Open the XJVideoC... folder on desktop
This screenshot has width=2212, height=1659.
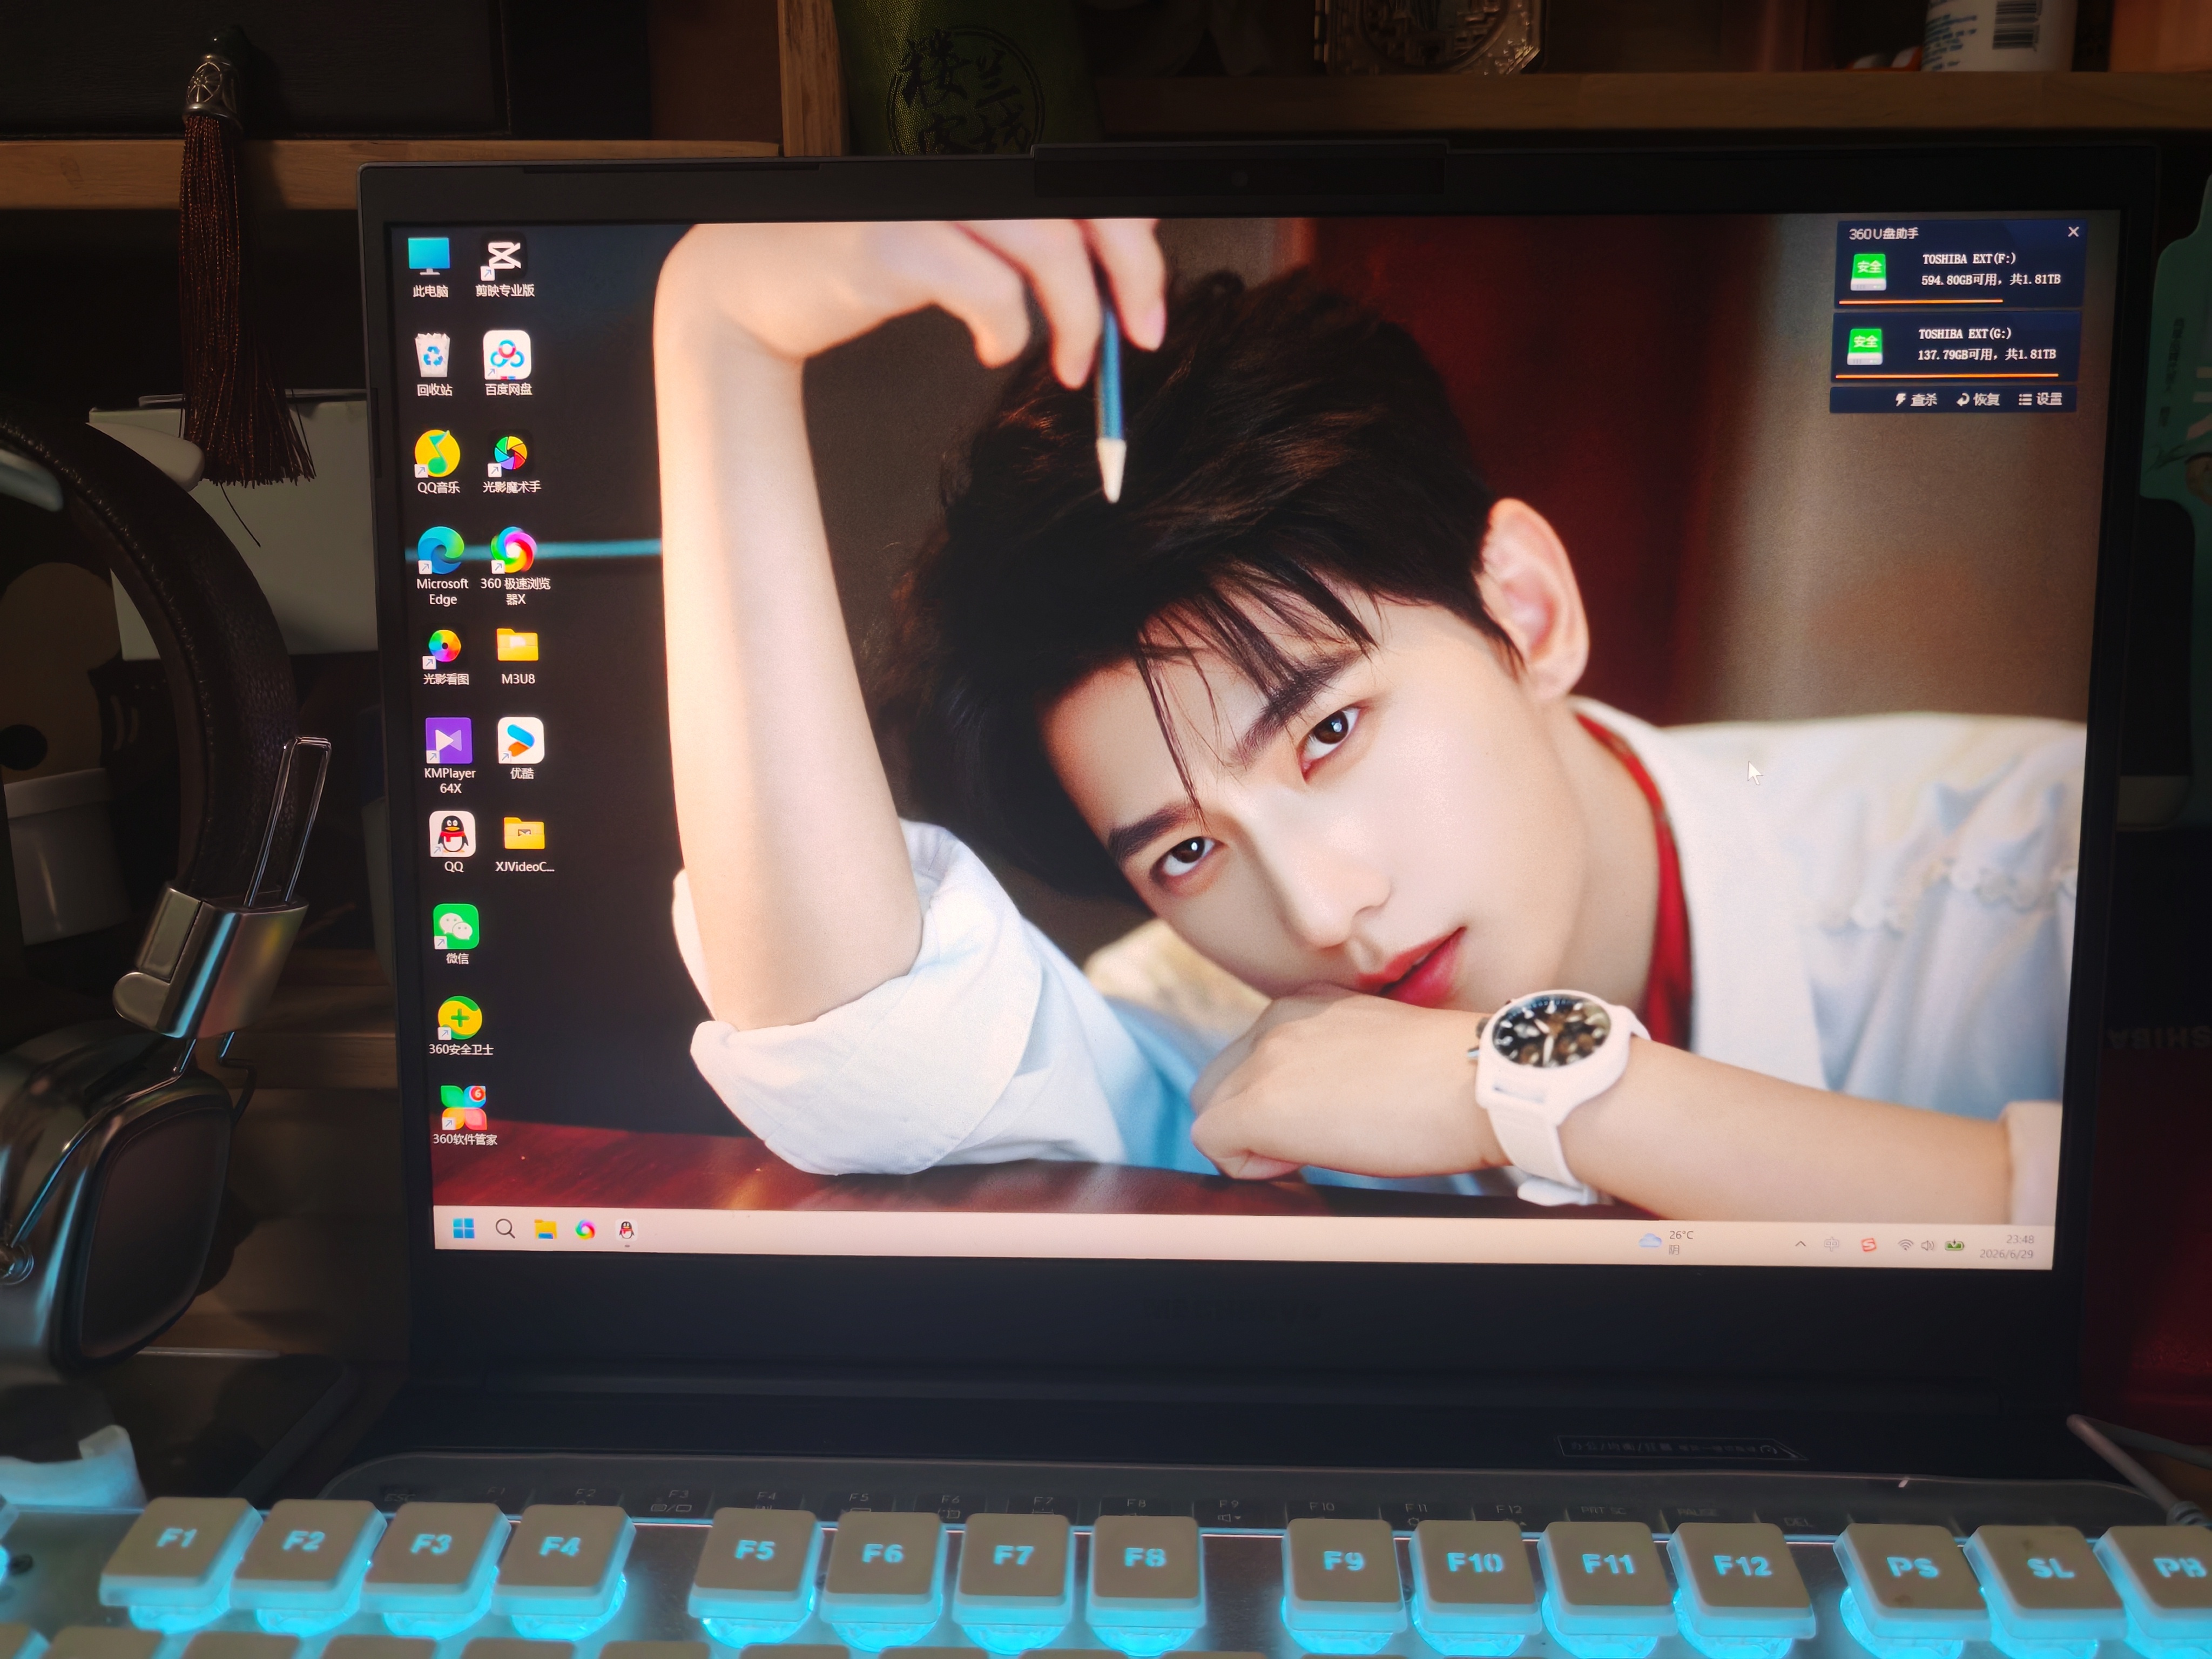coord(524,844)
